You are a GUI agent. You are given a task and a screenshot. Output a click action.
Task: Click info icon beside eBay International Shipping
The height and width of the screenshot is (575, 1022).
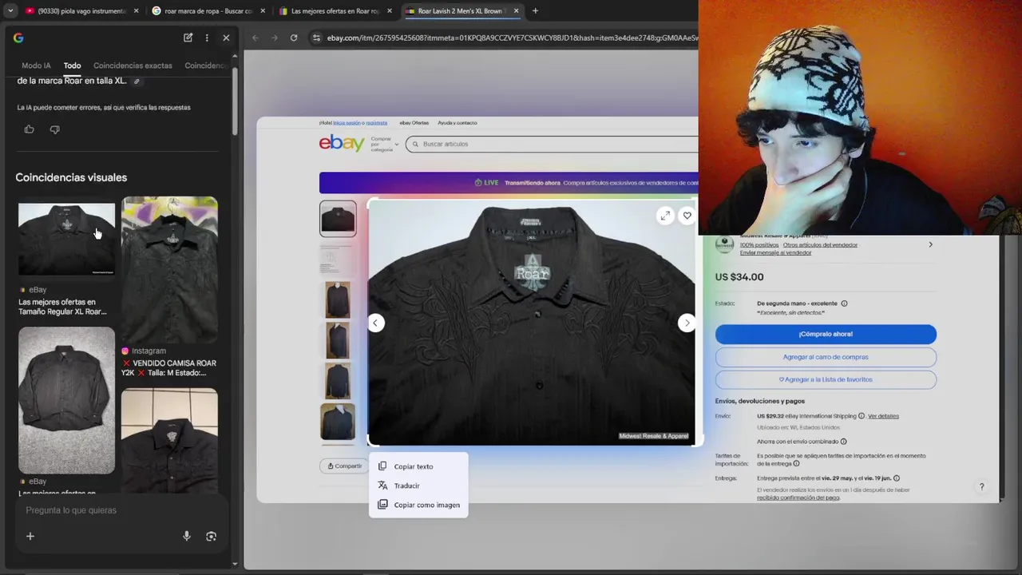[x=862, y=416]
